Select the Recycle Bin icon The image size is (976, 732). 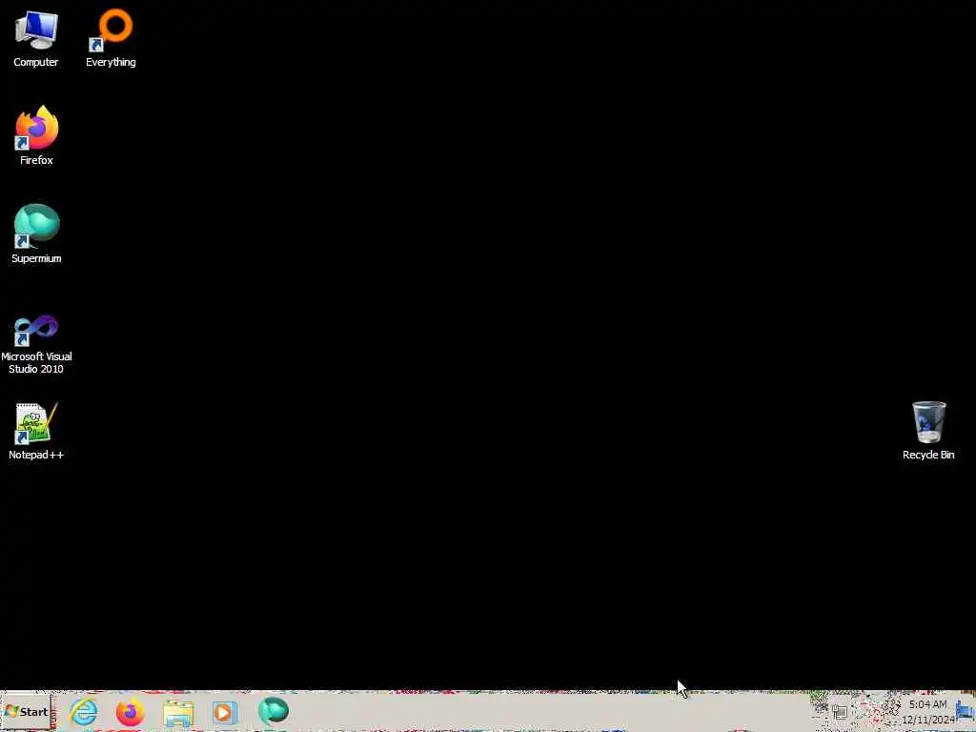(x=928, y=431)
